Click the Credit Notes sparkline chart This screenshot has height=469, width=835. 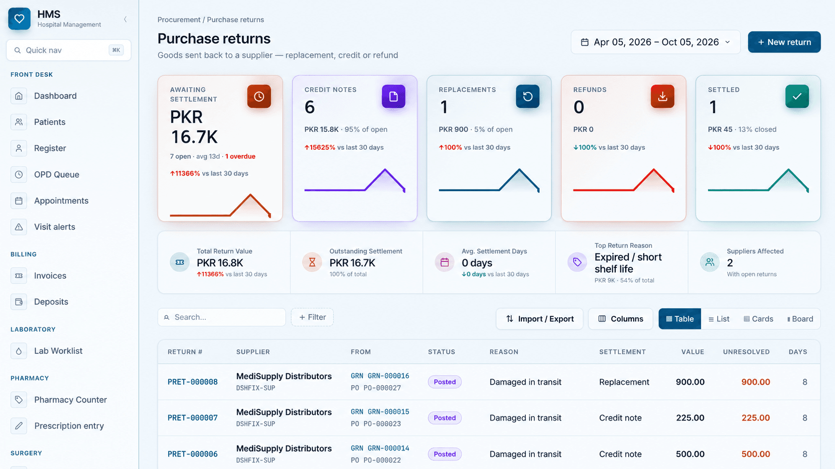[x=355, y=180]
